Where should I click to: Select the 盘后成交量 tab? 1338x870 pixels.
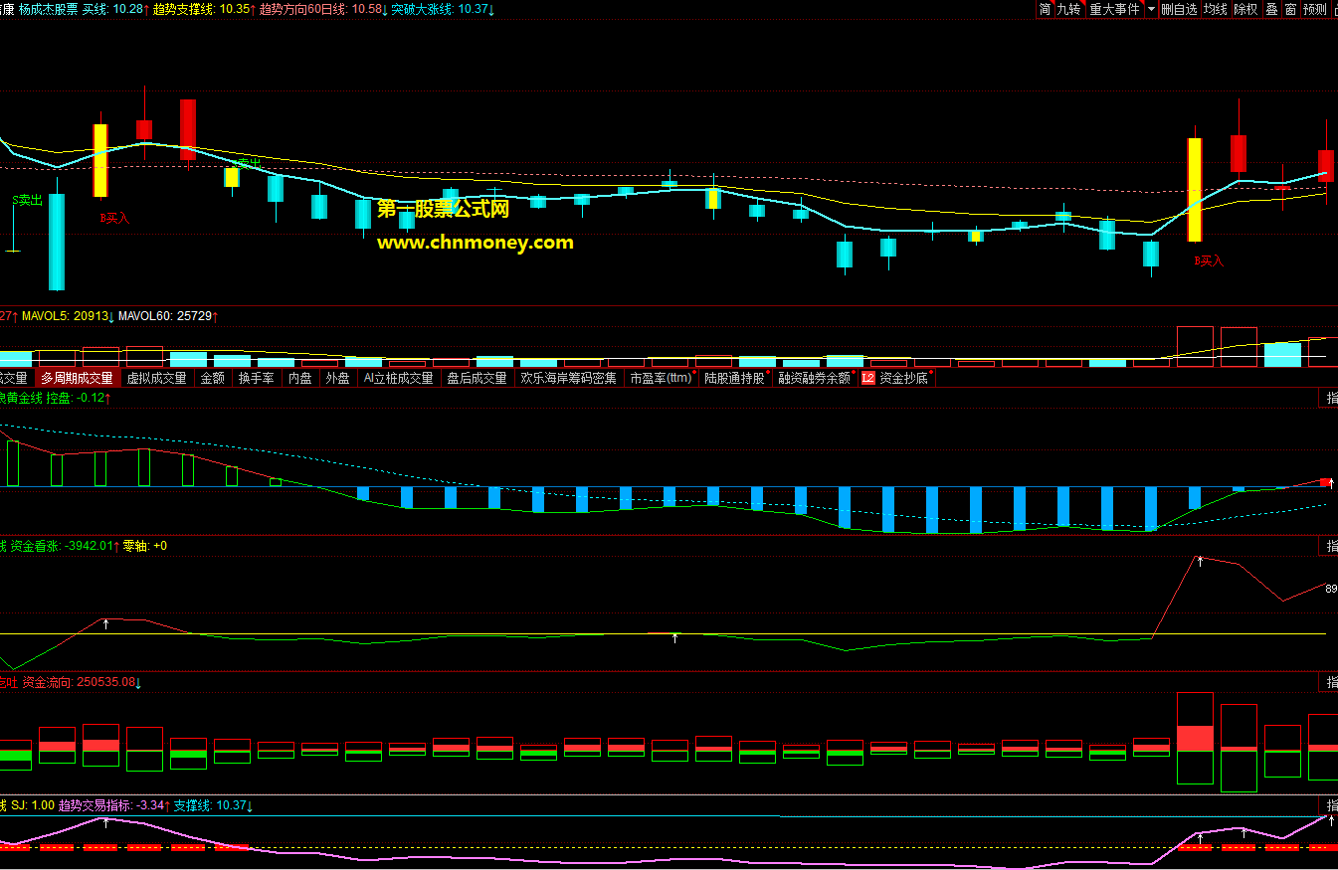(x=477, y=378)
